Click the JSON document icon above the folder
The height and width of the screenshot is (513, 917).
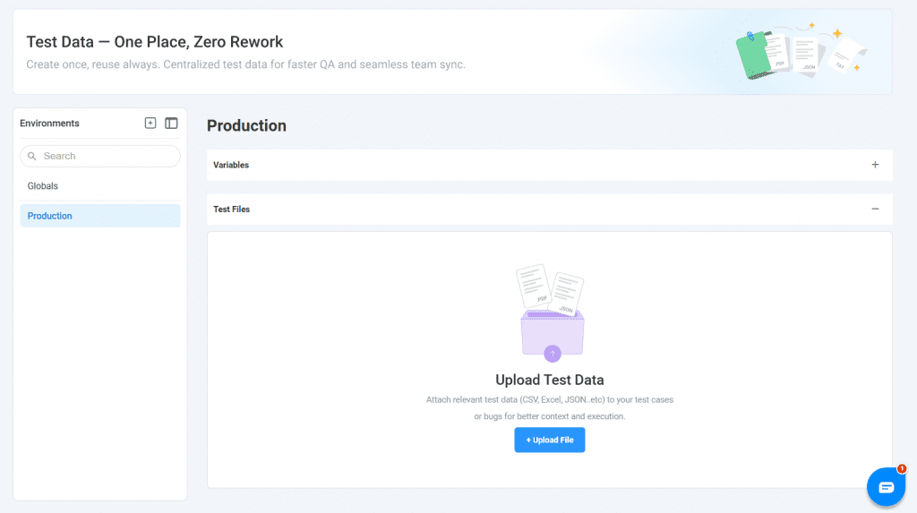[567, 295]
